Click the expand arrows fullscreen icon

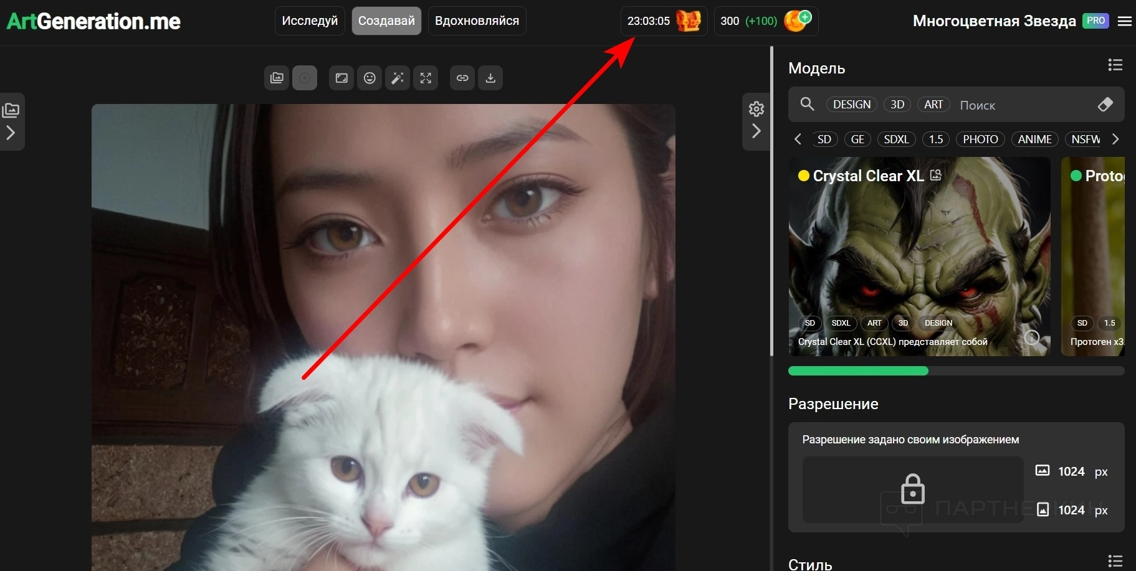pos(426,78)
